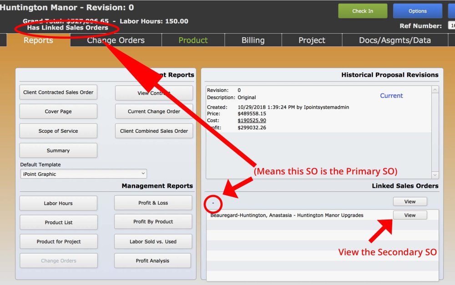Screen dimensions: 455x285
Task: Open the blue Options button
Action: click(x=417, y=11)
